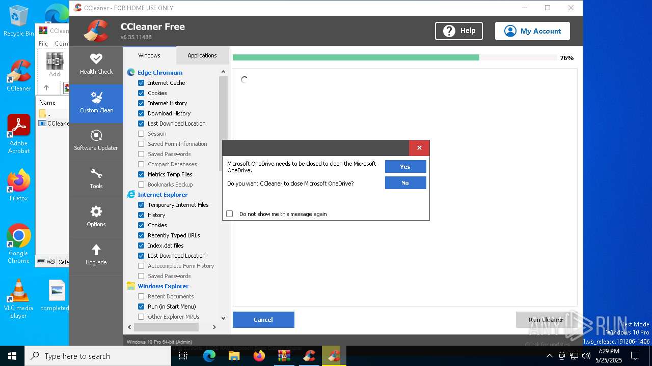Viewport: 652px width, 366px height.
Task: Open the CCleaner desktop shortcut
Action: click(x=19, y=76)
